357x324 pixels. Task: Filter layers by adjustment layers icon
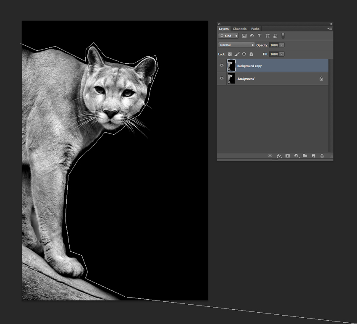click(x=252, y=36)
